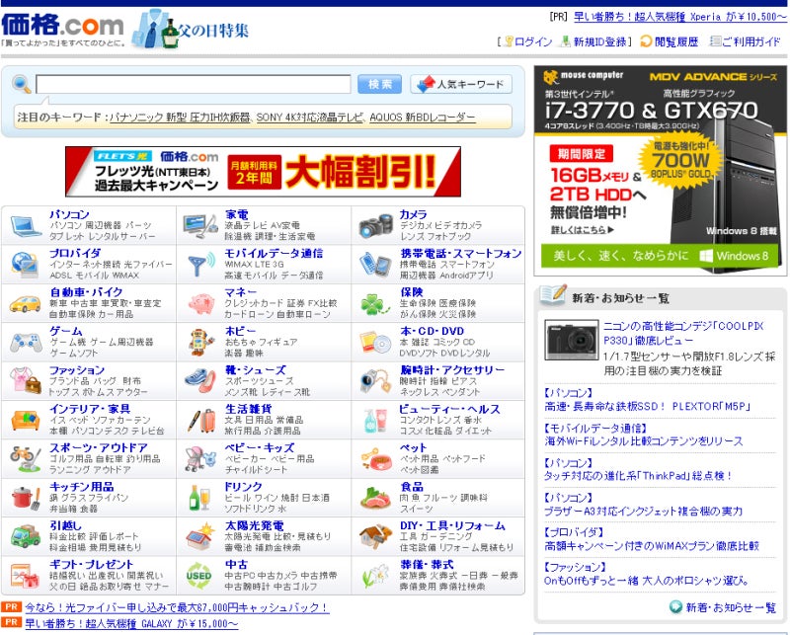Image resolution: width=790 pixels, height=635 pixels.
Task: Click the globe icon beside プロバイダ
Action: click(x=25, y=265)
